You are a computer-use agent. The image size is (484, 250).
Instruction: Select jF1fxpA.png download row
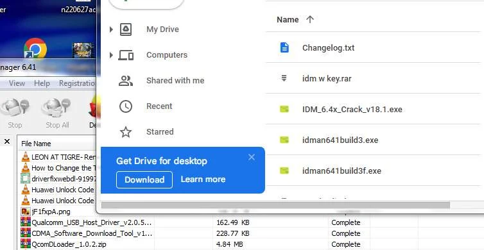(x=58, y=212)
